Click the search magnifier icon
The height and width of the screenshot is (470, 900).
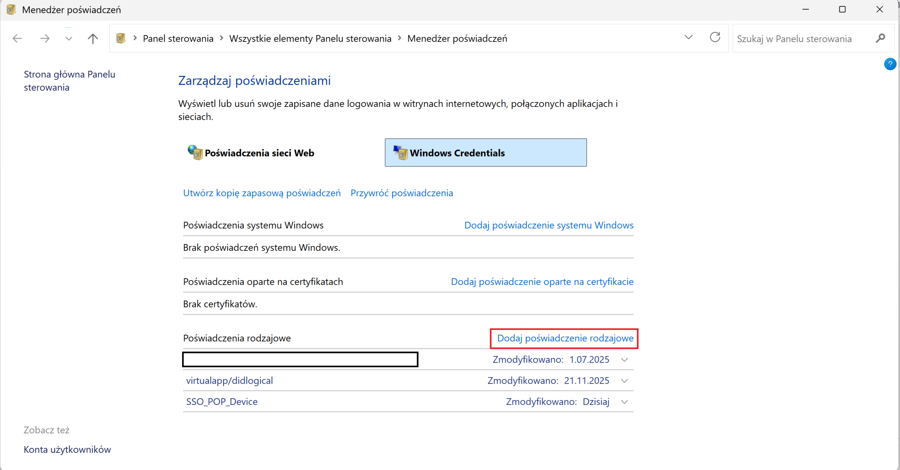point(880,38)
